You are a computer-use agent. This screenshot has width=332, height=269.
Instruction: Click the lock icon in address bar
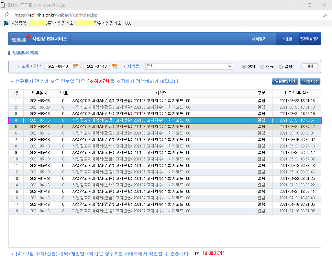tap(8, 15)
